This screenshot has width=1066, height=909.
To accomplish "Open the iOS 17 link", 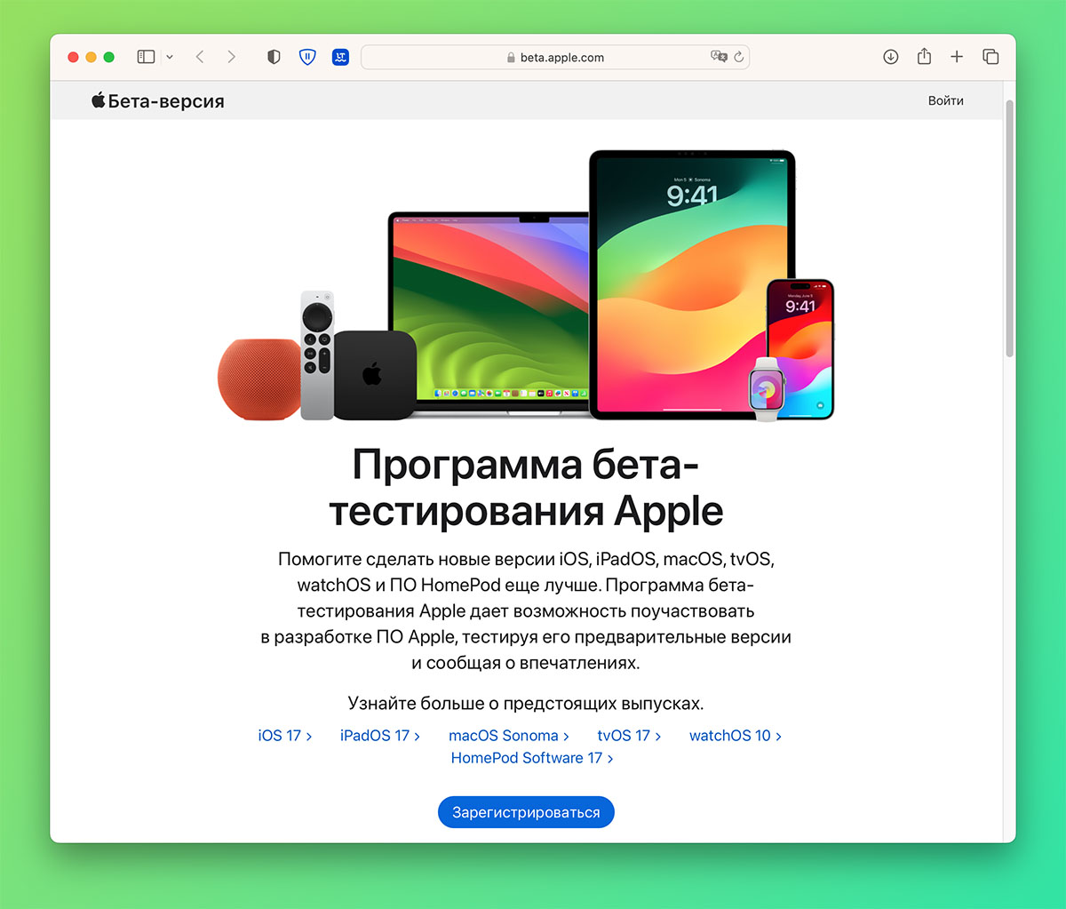I will [x=285, y=736].
